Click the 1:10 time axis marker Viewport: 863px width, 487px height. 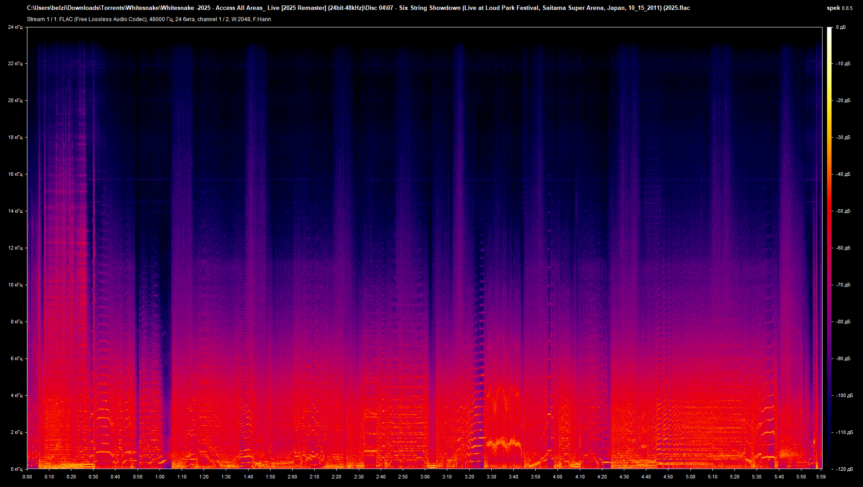[182, 477]
